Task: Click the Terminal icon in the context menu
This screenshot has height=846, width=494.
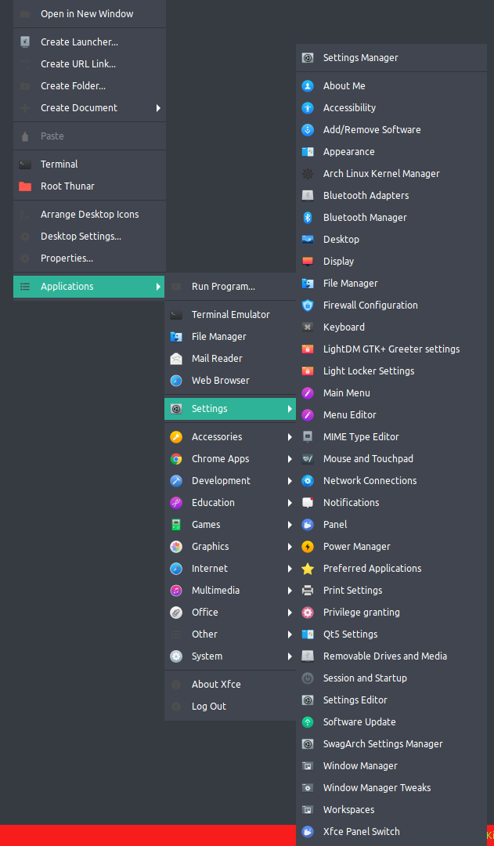Action: tap(23, 164)
